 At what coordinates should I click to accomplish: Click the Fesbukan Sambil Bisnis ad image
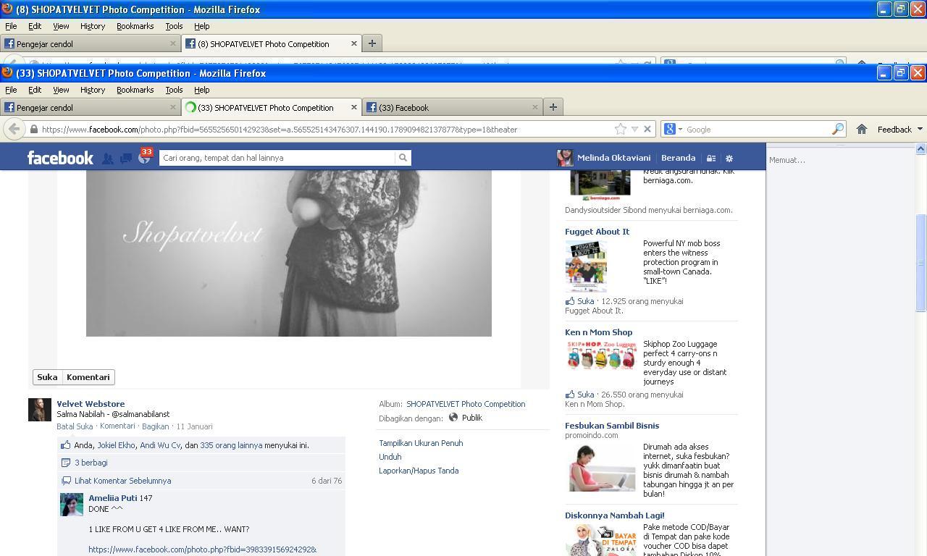[x=603, y=468]
